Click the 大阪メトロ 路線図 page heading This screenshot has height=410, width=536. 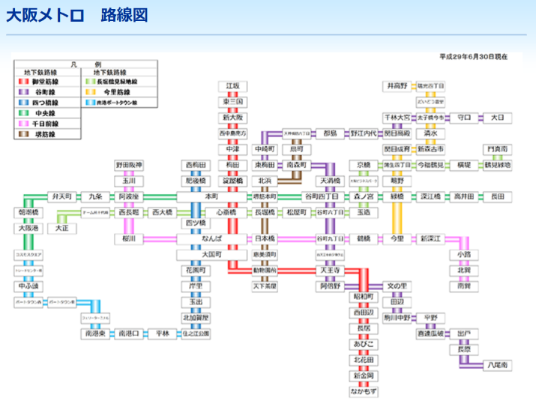(77, 16)
